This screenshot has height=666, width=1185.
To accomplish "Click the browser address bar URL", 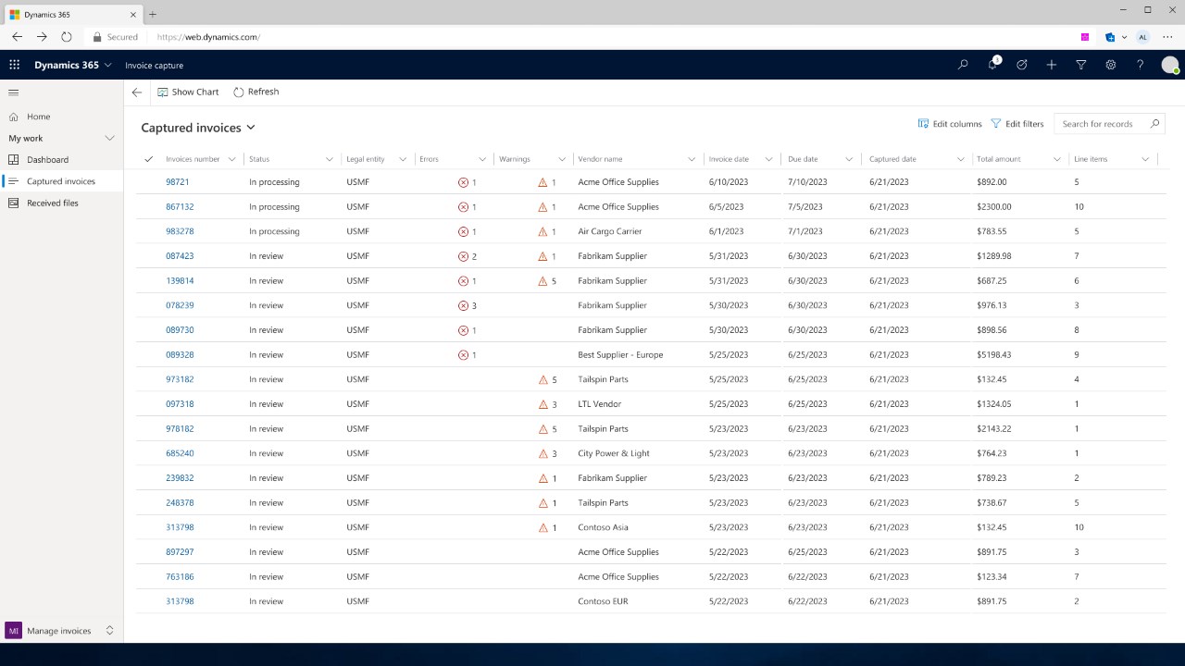I will [x=208, y=37].
